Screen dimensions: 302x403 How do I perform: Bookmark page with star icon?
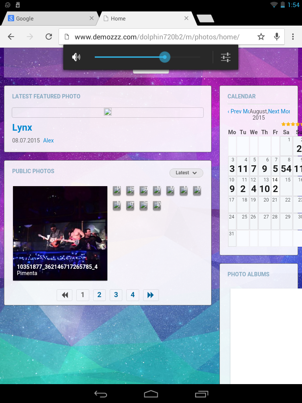click(x=261, y=37)
